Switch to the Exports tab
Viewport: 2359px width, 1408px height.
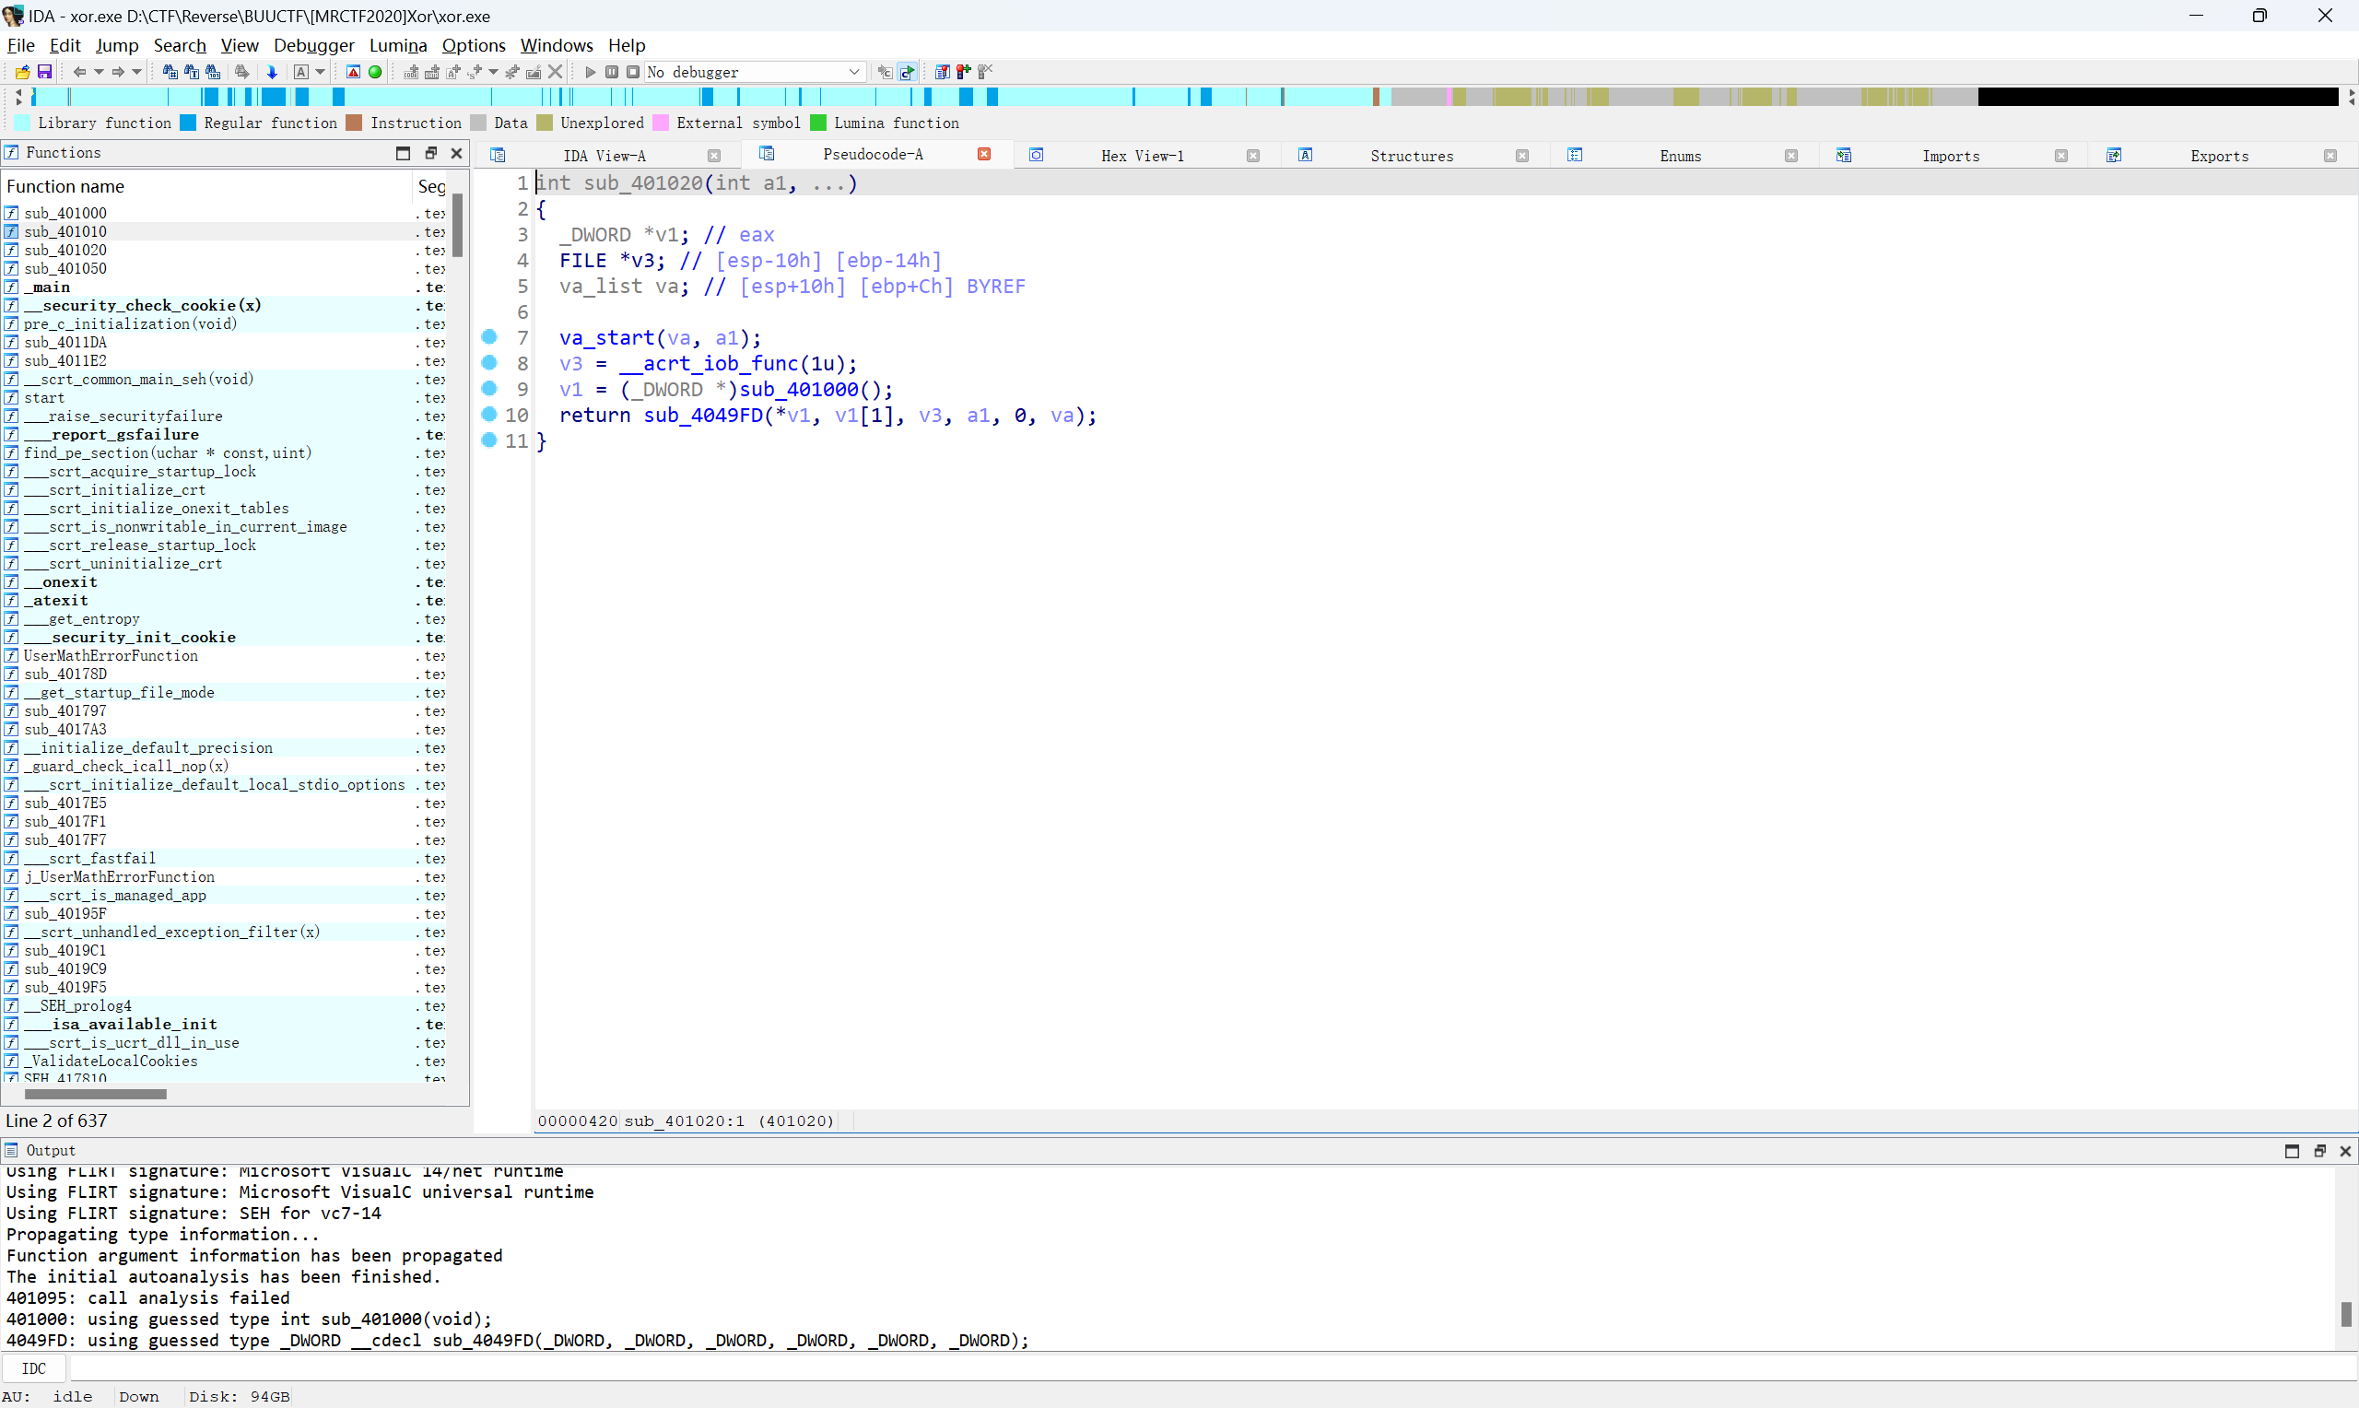point(2219,156)
